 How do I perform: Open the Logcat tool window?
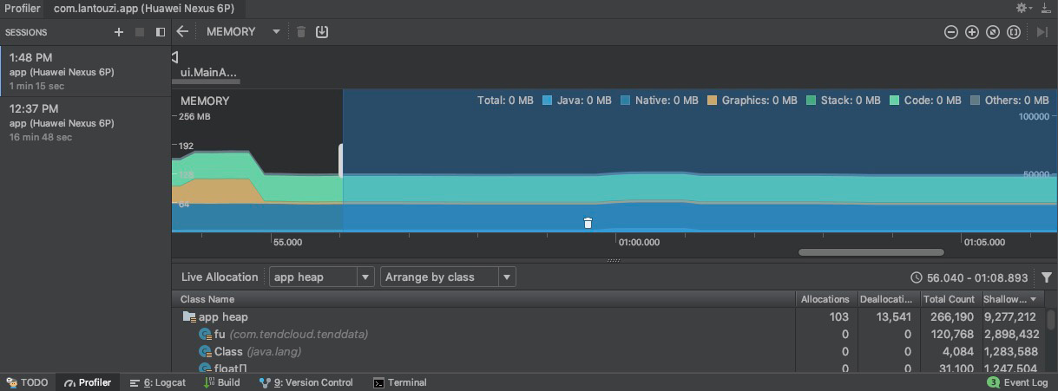click(157, 382)
